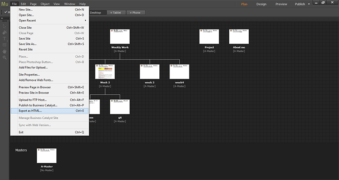Choose Add Files for Upload entry
339x180 pixels.
pyautogui.click(x=50, y=68)
